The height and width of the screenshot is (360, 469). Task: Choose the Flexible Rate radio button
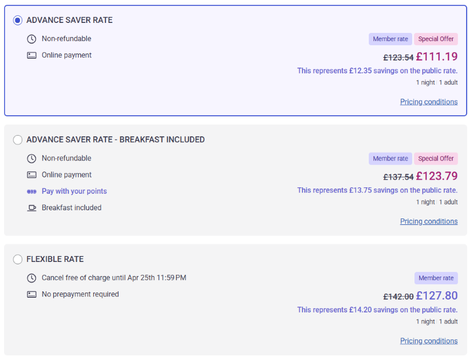(18, 259)
